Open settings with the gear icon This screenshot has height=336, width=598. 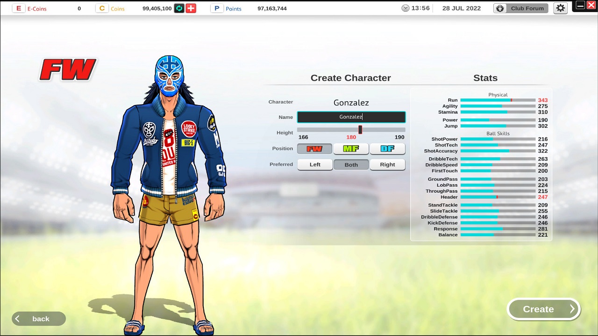point(560,8)
